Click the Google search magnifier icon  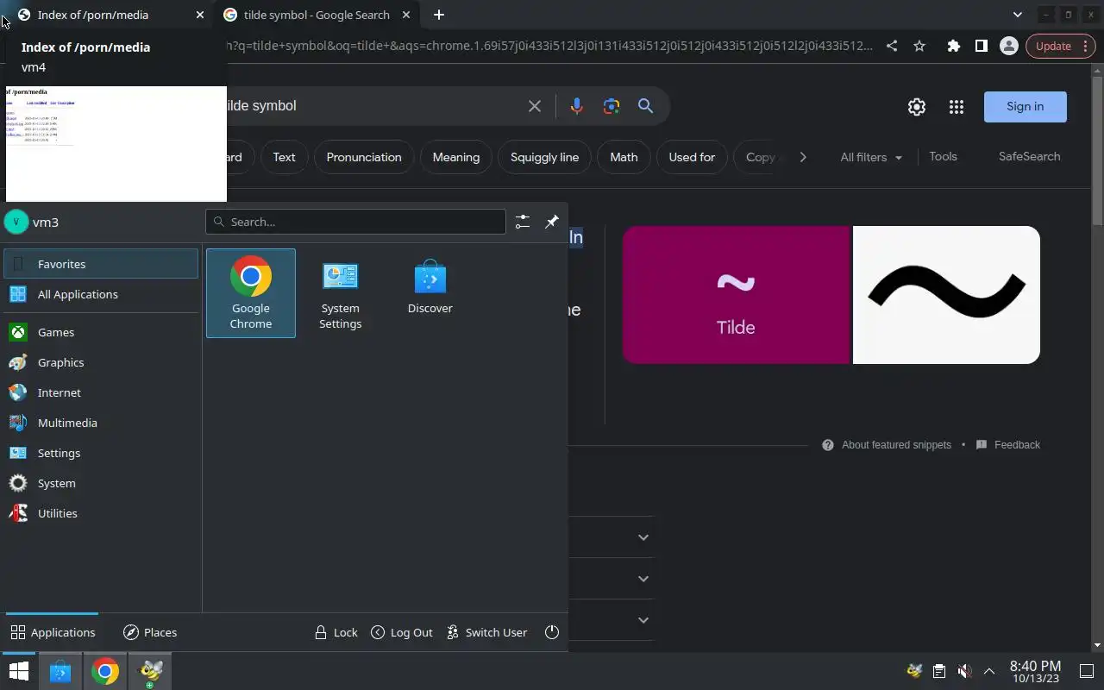(645, 105)
